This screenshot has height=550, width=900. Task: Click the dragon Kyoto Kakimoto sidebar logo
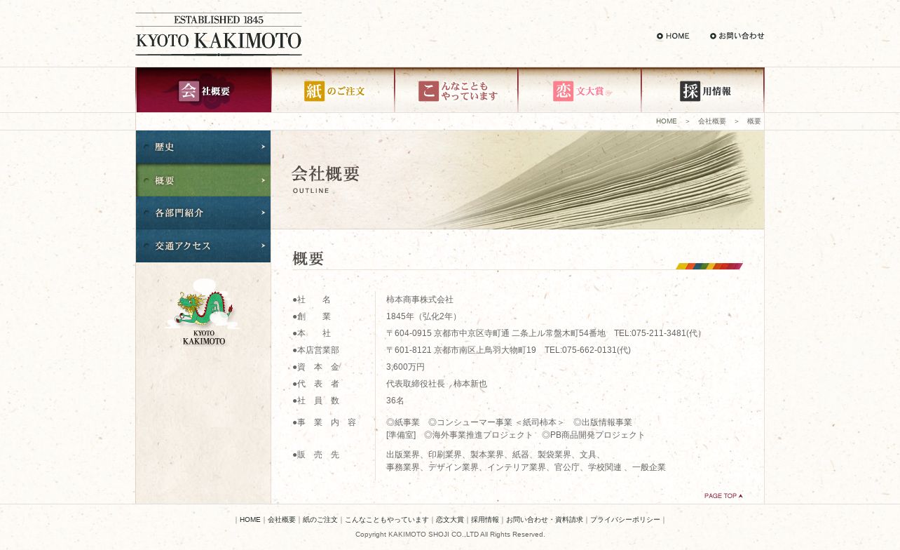203,312
